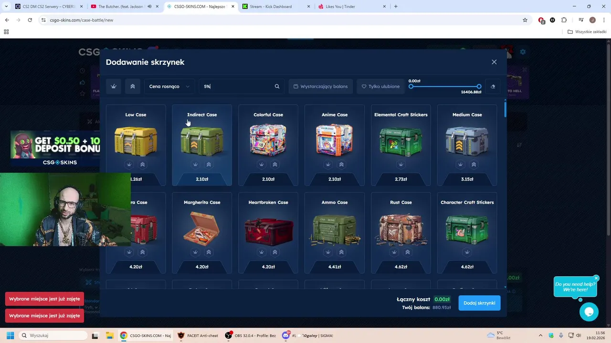
Task: Click double-chevron icon on Medium Case card
Action: (x=474, y=164)
